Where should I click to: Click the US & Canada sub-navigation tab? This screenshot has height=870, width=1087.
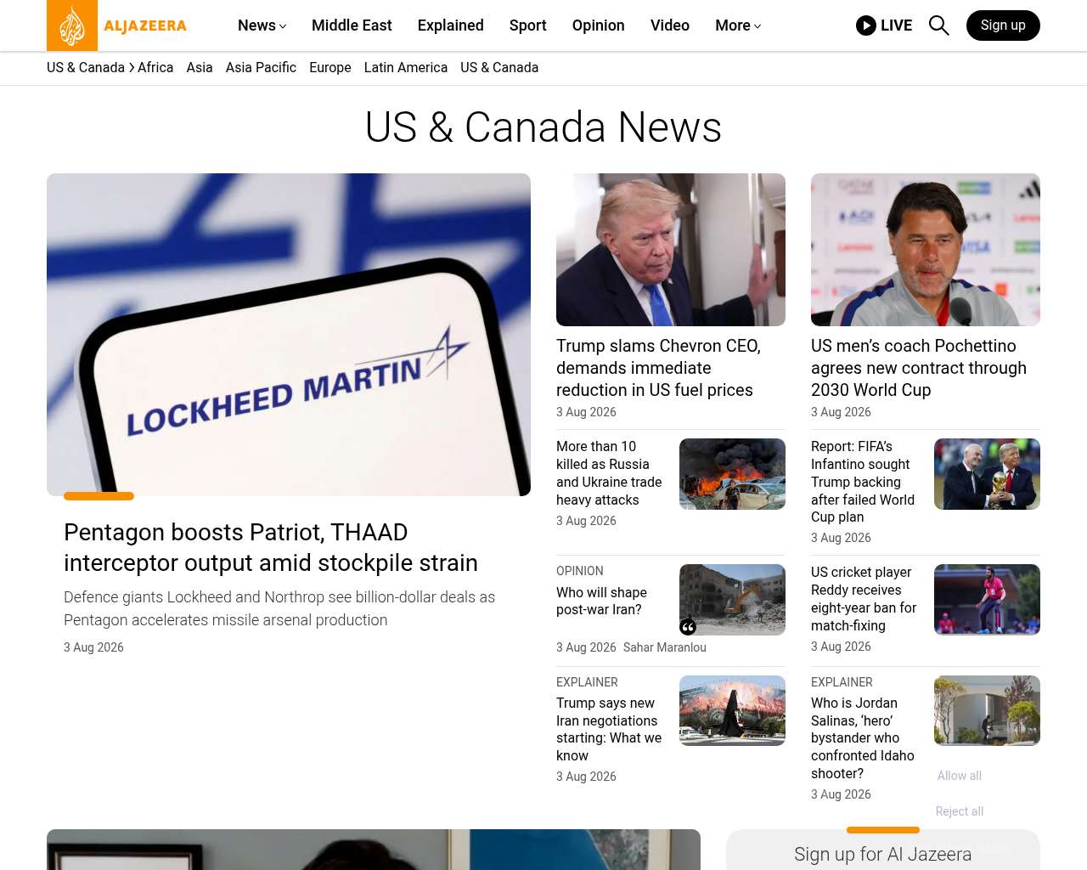pos(499,68)
